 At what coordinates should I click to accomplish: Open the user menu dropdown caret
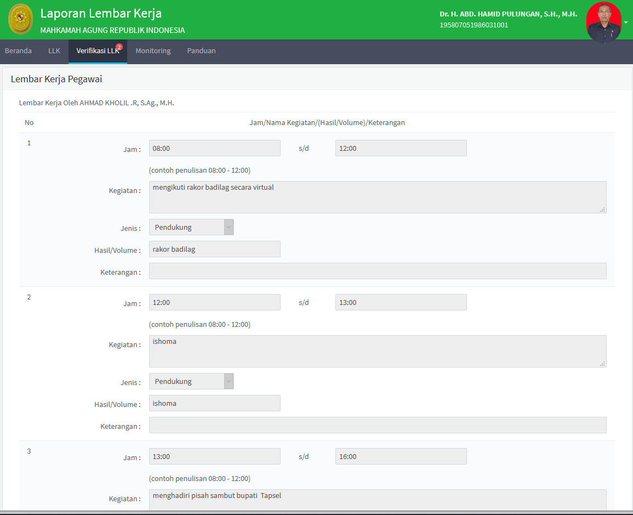point(626,22)
